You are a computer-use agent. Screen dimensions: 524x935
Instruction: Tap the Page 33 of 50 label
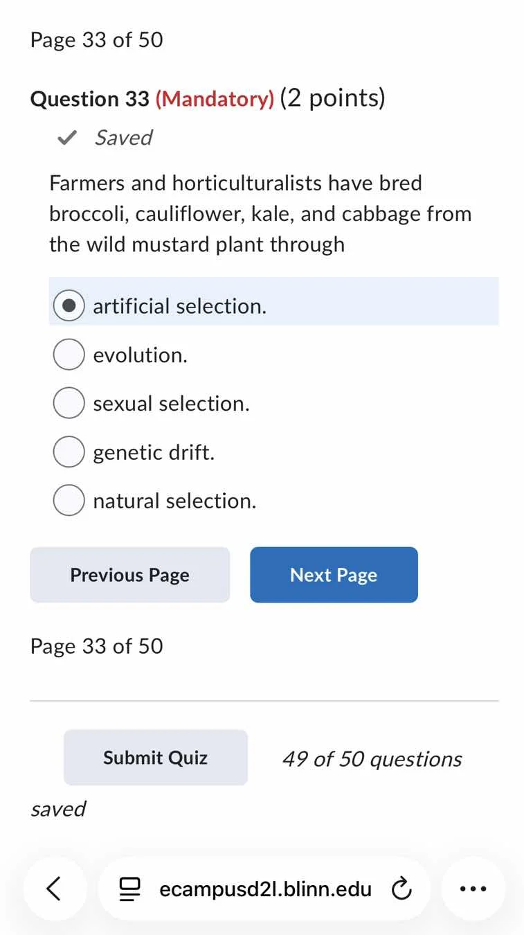tap(96, 39)
